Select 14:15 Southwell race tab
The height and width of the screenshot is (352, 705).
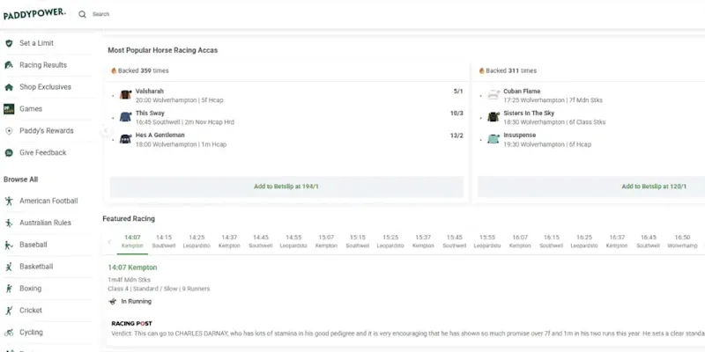(164, 241)
